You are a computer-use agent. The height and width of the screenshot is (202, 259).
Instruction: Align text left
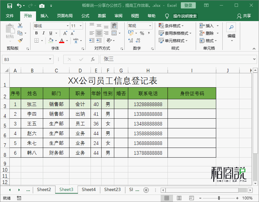(92, 33)
